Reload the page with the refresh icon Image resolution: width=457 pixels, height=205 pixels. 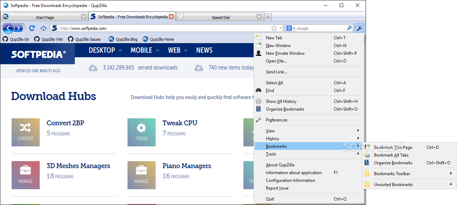(x=32, y=28)
